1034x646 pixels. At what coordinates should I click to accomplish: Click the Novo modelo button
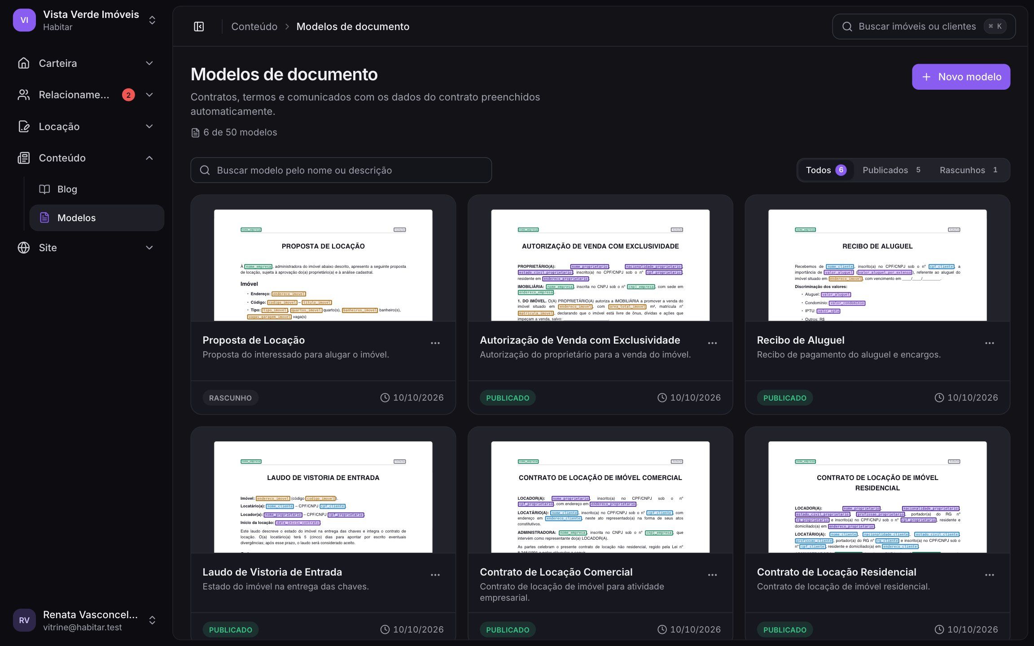pyautogui.click(x=961, y=77)
